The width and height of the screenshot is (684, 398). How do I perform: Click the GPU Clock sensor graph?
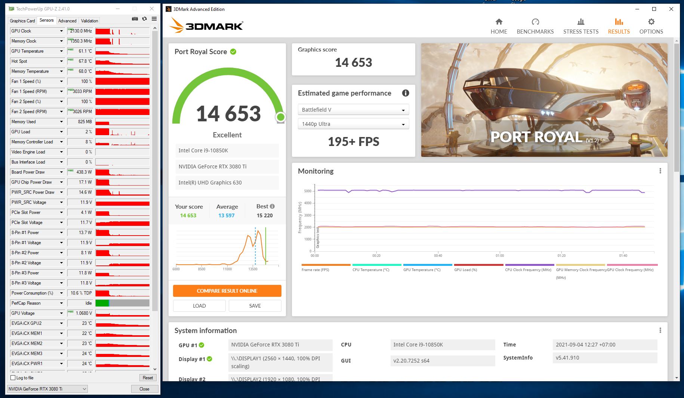point(123,31)
